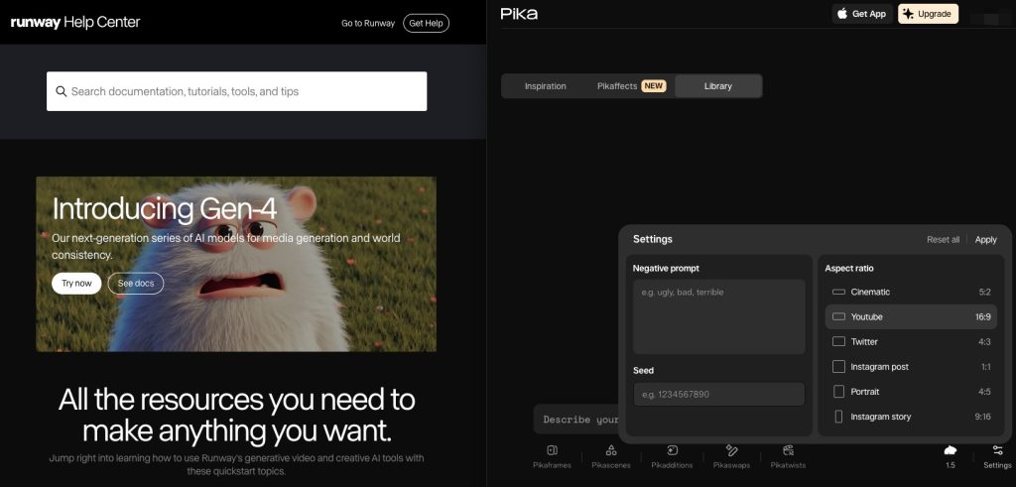Click the Negative prompt text area
This screenshot has width=1016, height=487.
(x=718, y=315)
